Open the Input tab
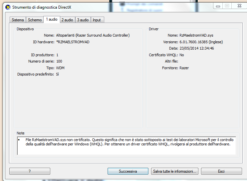This screenshot has width=247, height=181. [97, 20]
